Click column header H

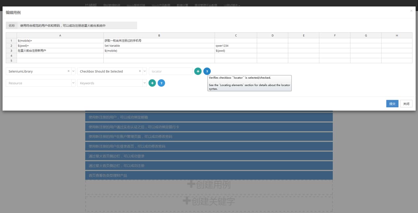(397, 35)
